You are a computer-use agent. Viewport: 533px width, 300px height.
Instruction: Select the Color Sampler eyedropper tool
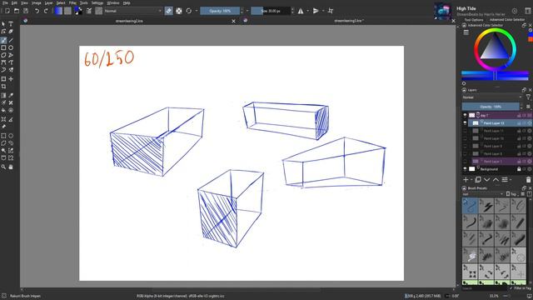tap(11, 96)
